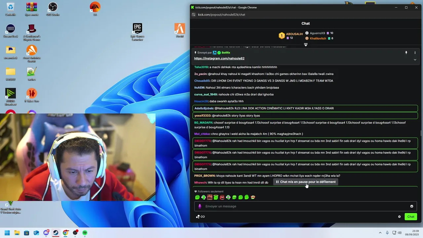Click username BG_MADAFK in chat

(204, 123)
